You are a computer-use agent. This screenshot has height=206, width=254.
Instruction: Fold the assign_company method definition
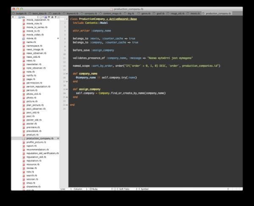coord(66,89)
